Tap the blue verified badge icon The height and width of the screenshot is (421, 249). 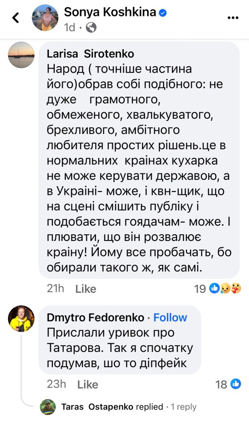[163, 13]
